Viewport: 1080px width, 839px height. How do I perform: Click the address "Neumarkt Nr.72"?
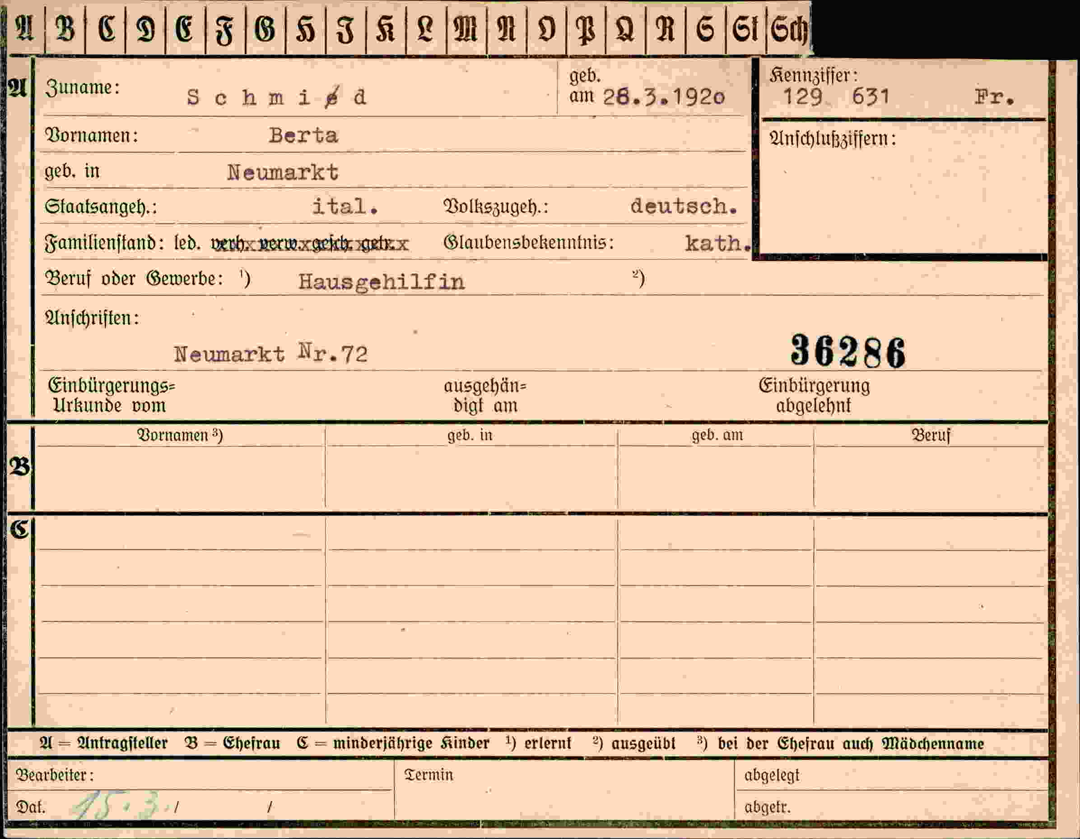click(270, 353)
